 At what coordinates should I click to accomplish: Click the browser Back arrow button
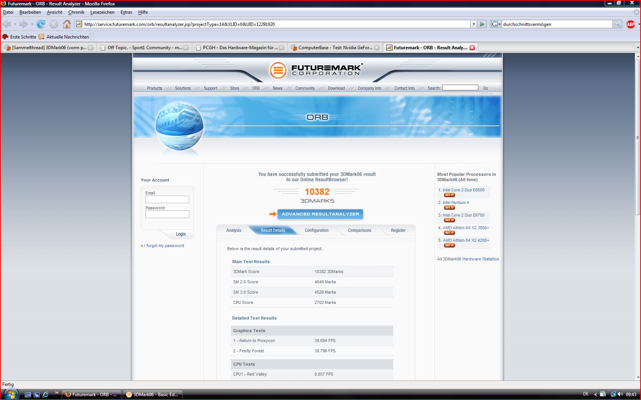(6, 24)
